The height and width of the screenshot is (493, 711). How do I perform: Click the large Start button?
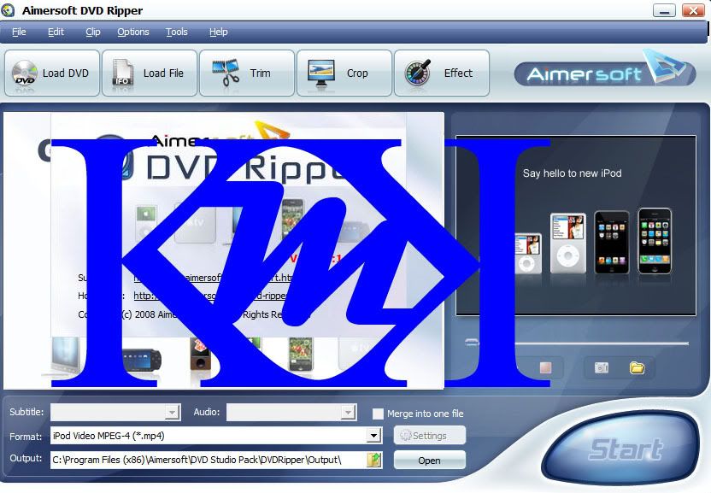tap(621, 448)
